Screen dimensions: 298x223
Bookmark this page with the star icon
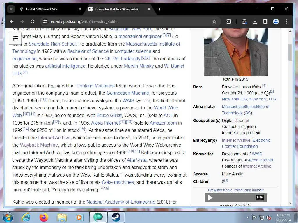point(214,21)
